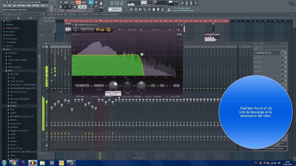This screenshot has width=296, height=166.
Task: Click the Windows Start button
Action: (4, 163)
